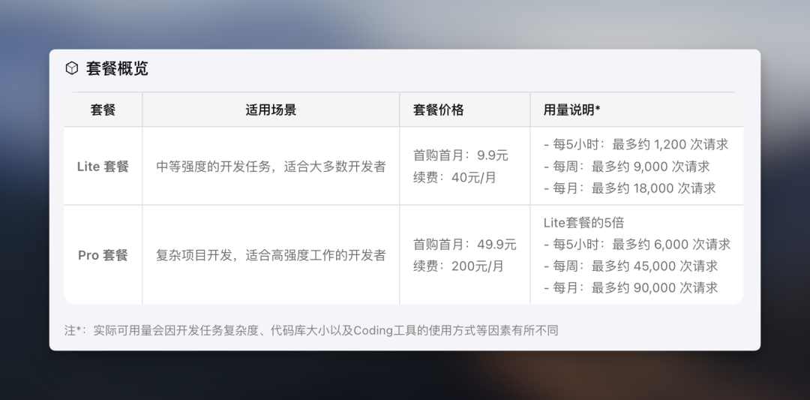Click 每月：最多约 90,000 次请求
This screenshot has width=810, height=400.
[631, 288]
